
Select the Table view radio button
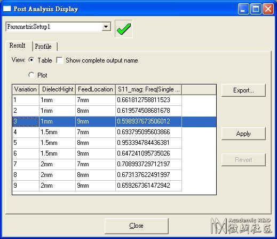tap(31, 60)
